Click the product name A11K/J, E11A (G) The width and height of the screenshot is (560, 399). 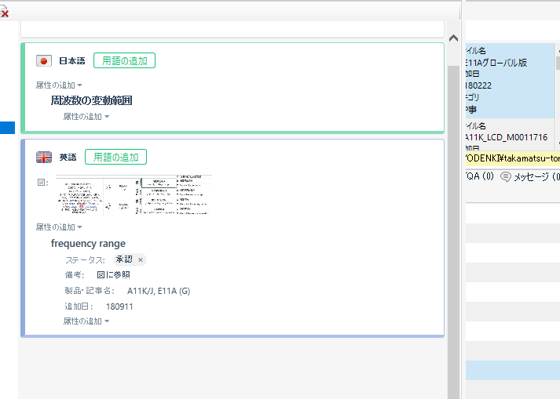(x=158, y=291)
